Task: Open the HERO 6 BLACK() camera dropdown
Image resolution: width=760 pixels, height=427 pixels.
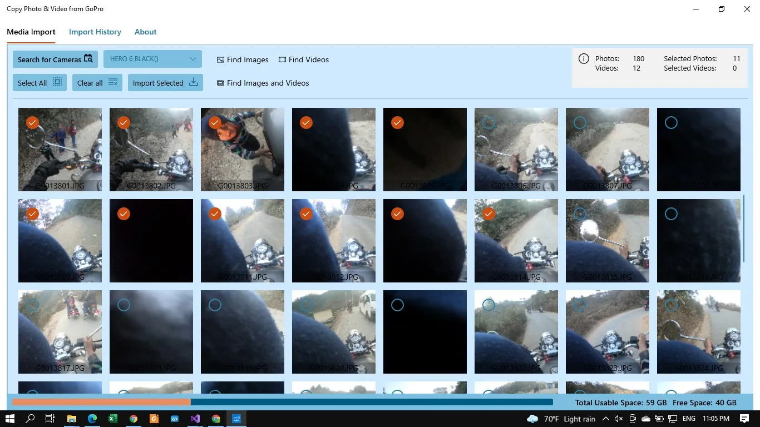Action: click(x=152, y=59)
